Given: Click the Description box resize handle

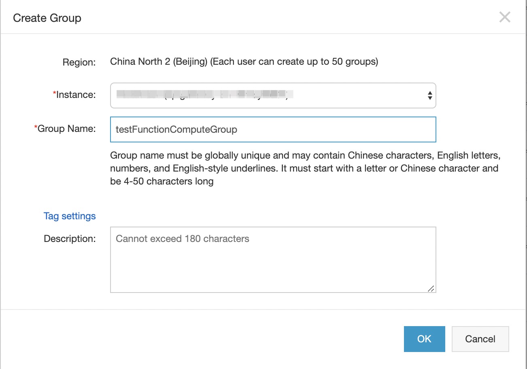Looking at the screenshot, I should point(431,288).
